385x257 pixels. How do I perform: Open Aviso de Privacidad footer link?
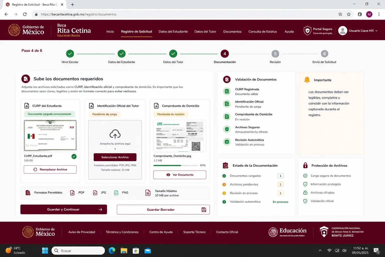click(x=82, y=232)
